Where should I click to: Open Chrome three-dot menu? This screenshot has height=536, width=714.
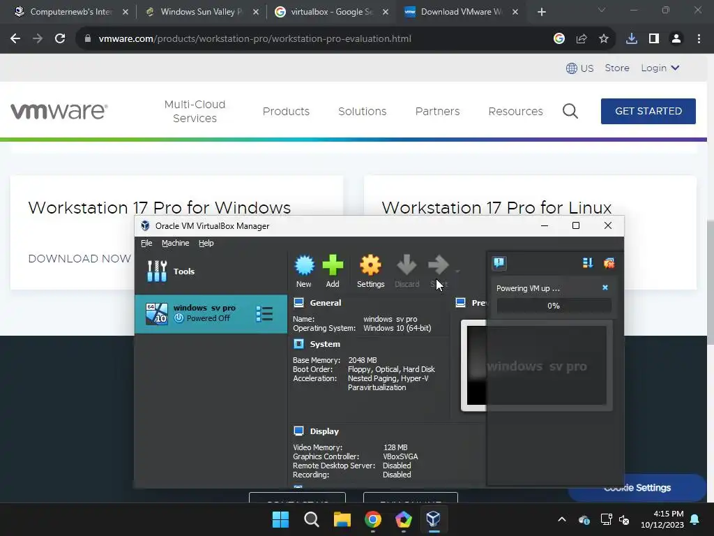(x=699, y=39)
